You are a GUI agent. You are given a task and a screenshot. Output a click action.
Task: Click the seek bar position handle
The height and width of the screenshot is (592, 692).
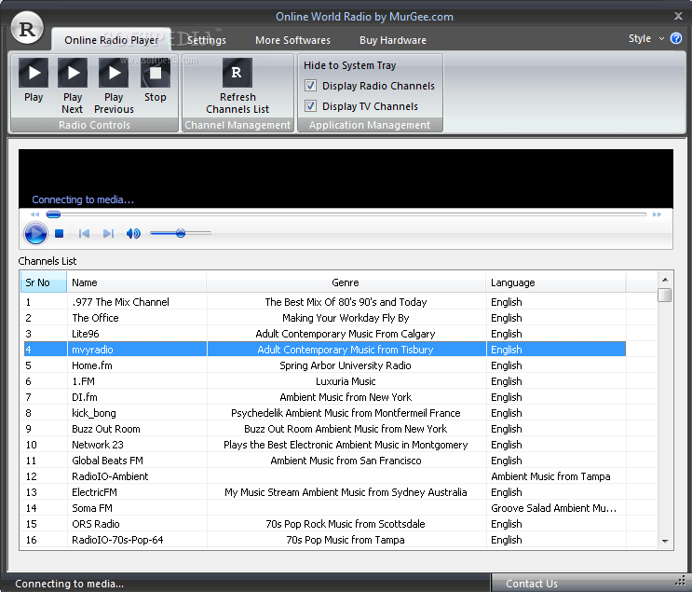[53, 214]
